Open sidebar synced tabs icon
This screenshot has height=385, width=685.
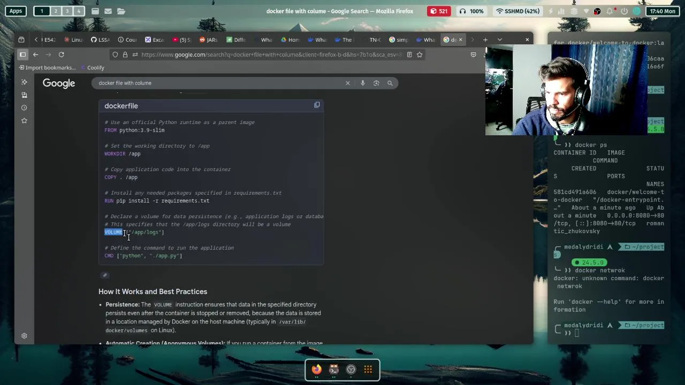[x=24, y=95]
